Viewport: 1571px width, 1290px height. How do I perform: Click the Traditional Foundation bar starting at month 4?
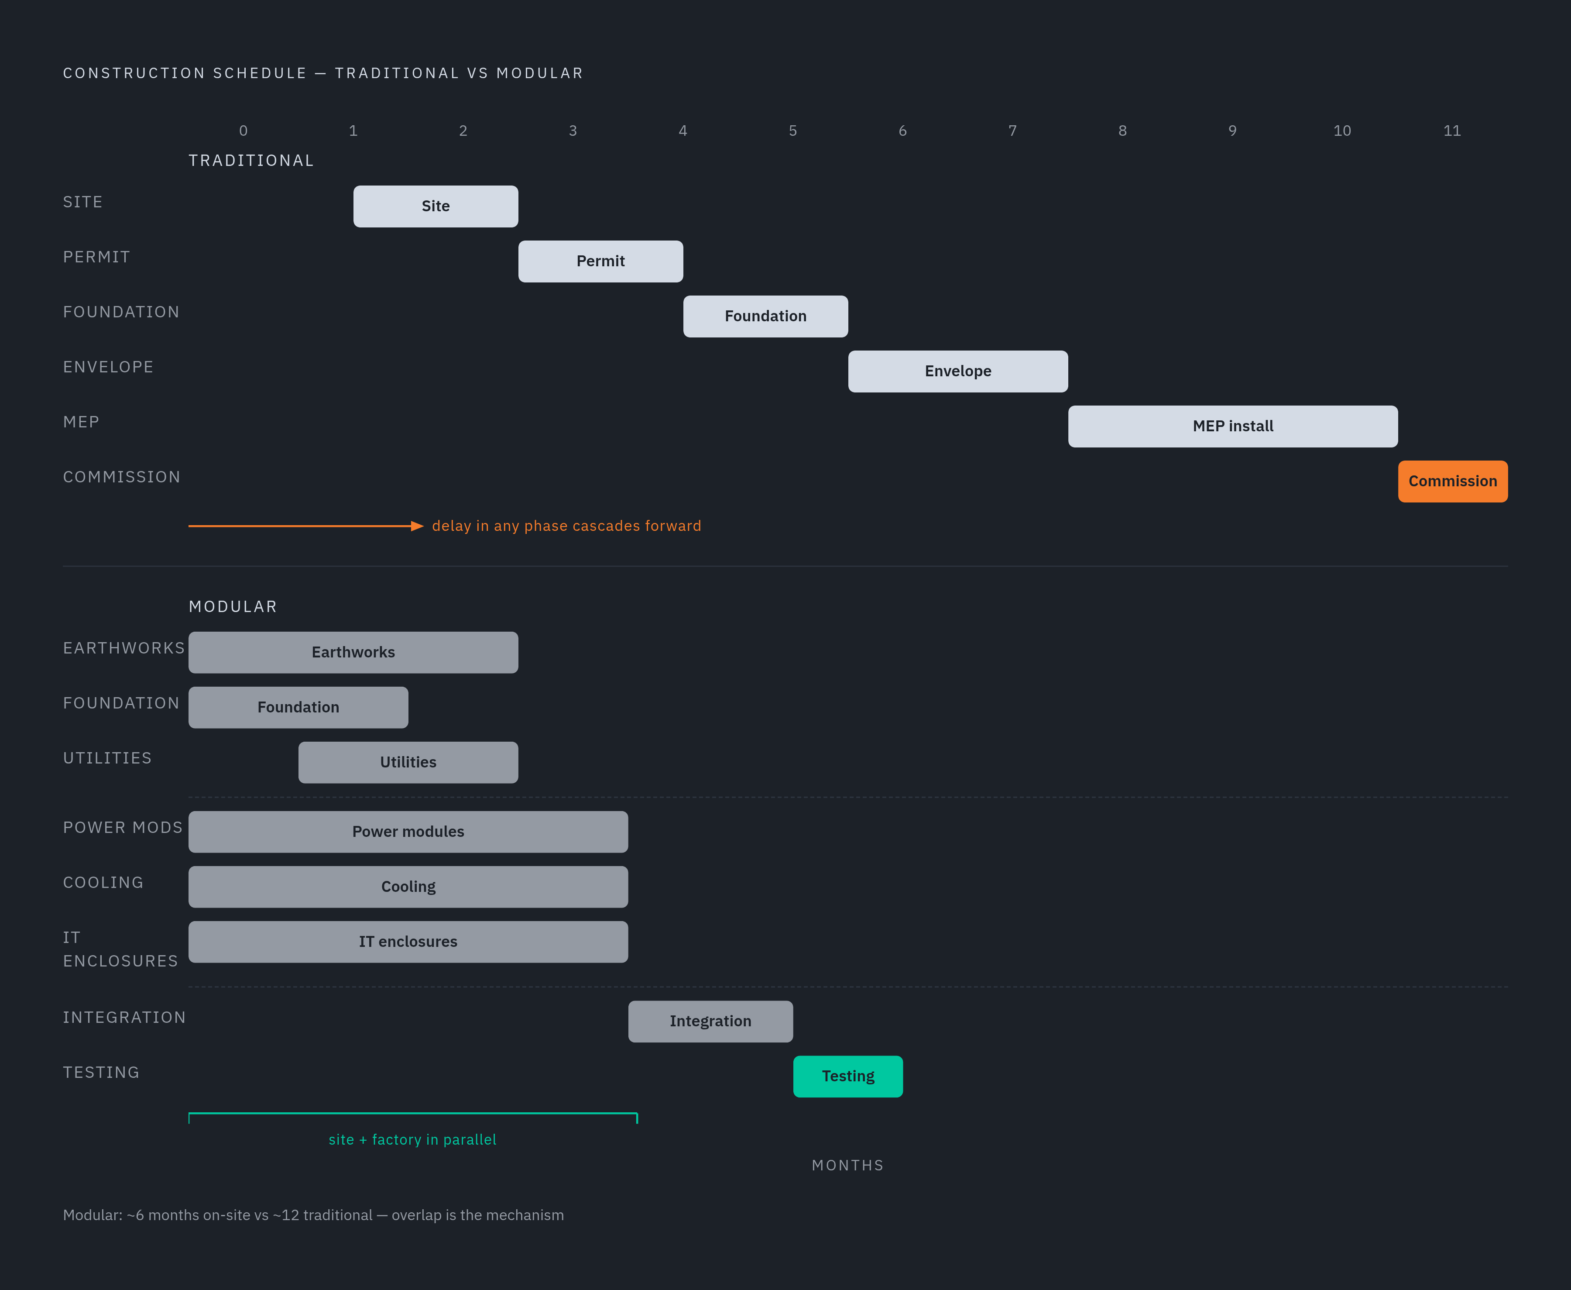765,316
